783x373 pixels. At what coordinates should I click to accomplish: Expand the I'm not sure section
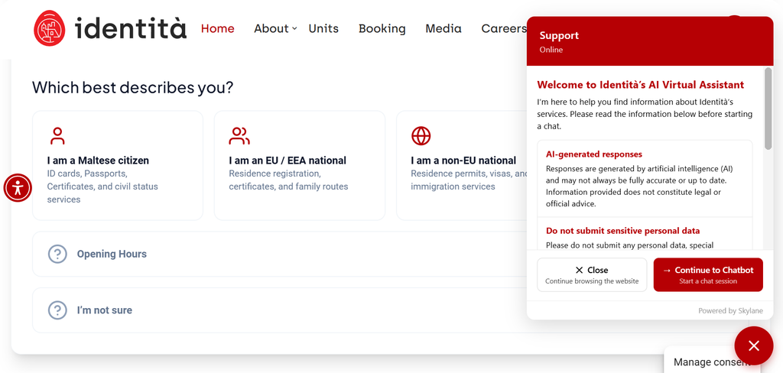tap(280, 310)
